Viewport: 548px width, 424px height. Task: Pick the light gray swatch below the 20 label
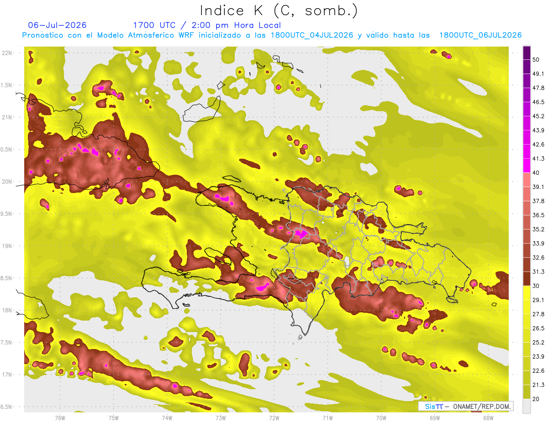[x=527, y=406]
